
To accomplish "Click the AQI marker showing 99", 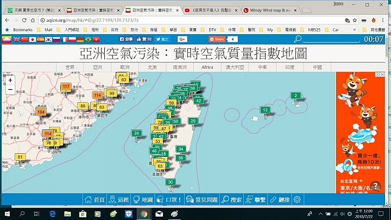I will tap(112, 93).
